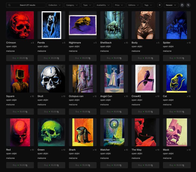Image resolution: width=196 pixels, height=172 pixels.
Task: Visit meisone profile under Panda
Action: (42, 51)
